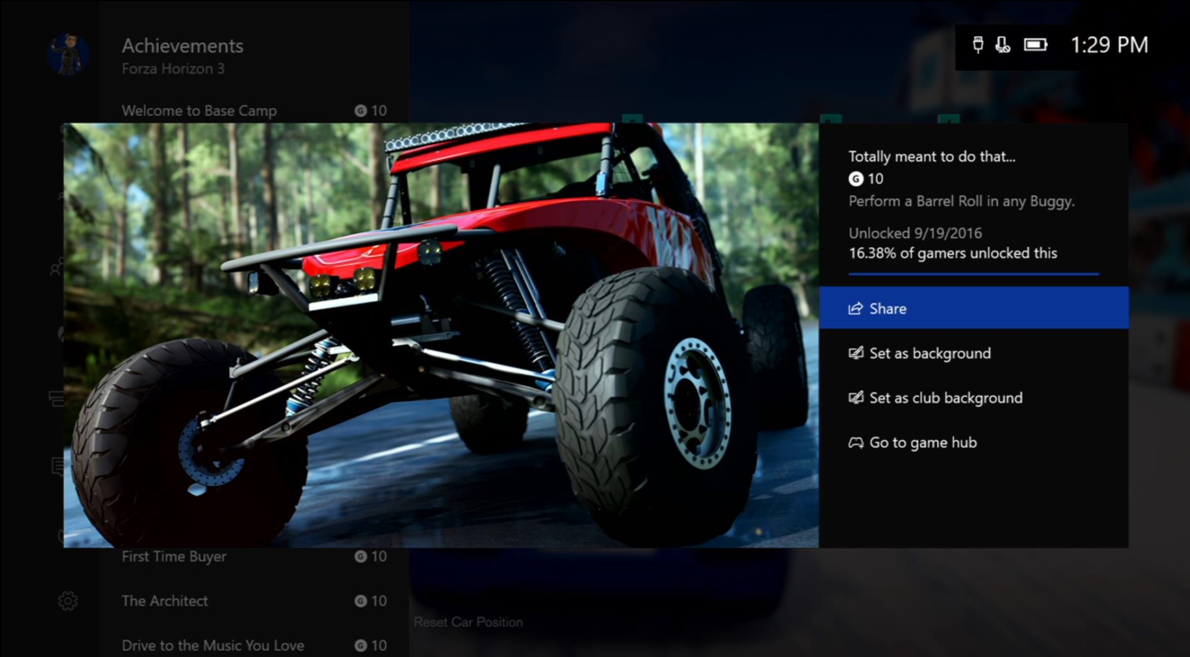The width and height of the screenshot is (1190, 657).
Task: Click the controller icon beside Go to game hub
Action: [856, 442]
